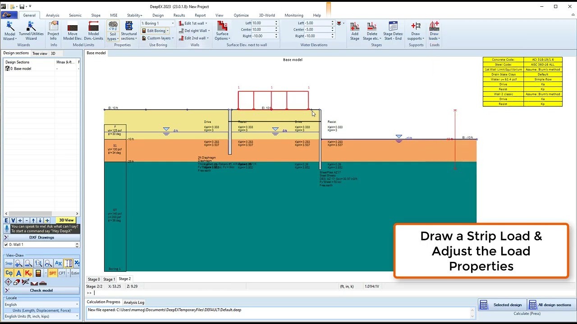Open Structural sections
This screenshot has width=577, height=324.
(129, 31)
